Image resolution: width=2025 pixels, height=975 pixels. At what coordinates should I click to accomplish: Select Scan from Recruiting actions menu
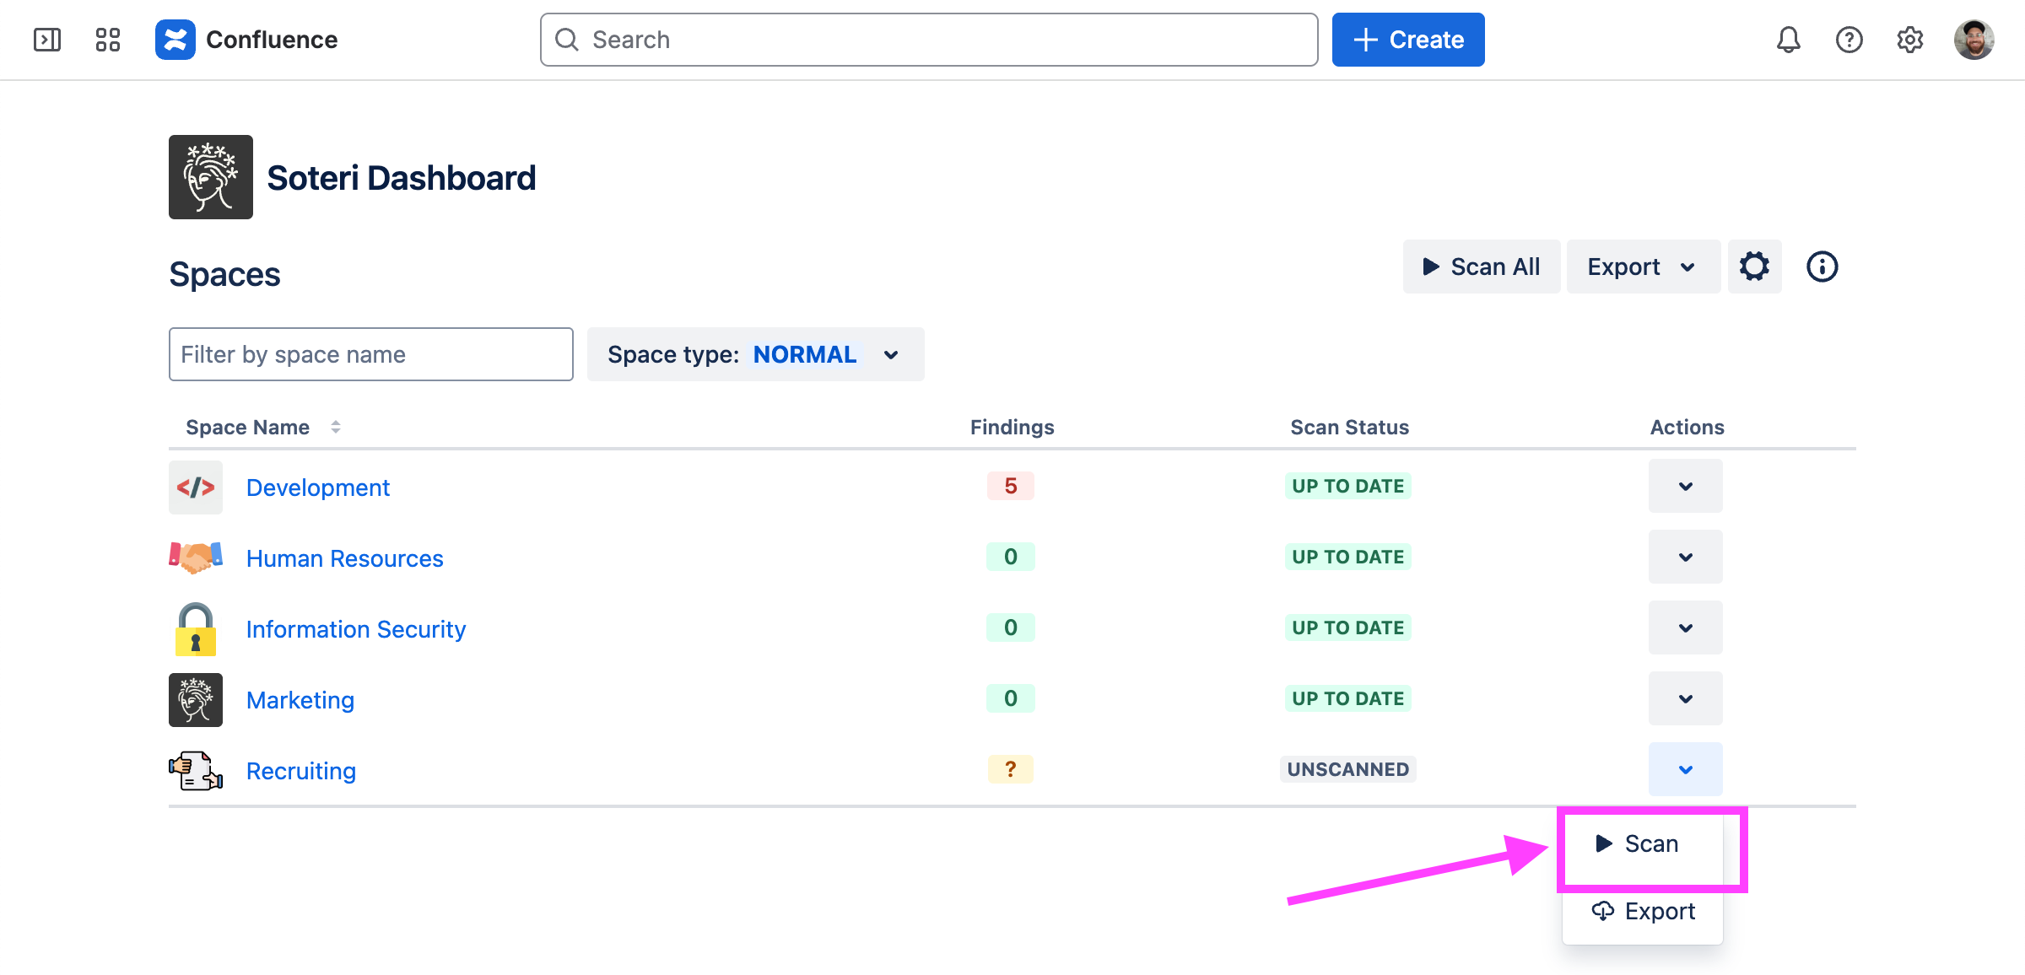1639,843
